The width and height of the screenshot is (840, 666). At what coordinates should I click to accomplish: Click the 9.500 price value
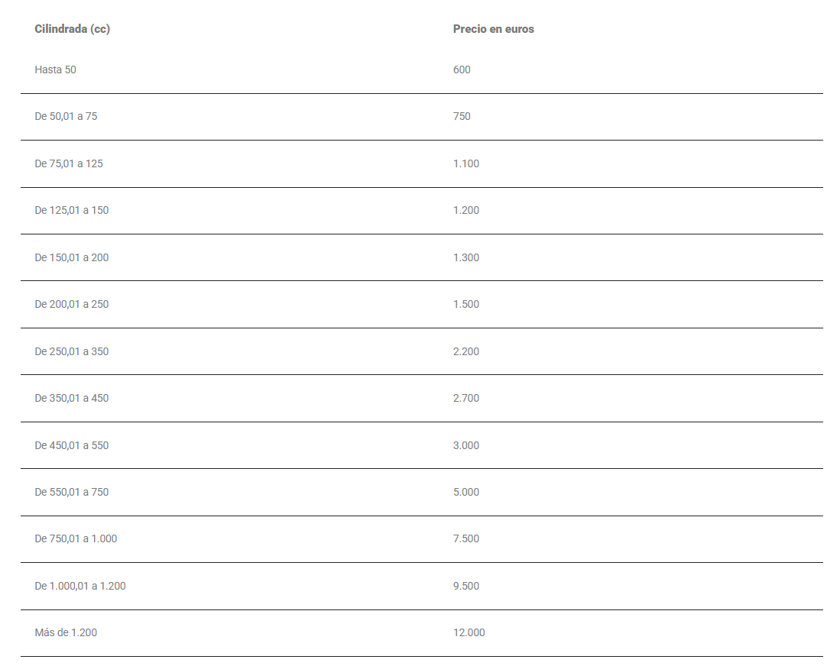[x=466, y=586]
